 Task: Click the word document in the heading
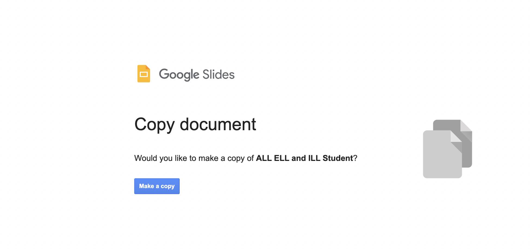pos(218,124)
